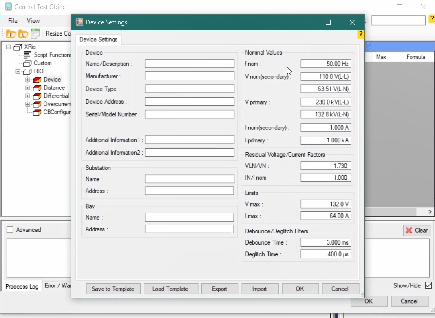Click the Save to Template button
The height and width of the screenshot is (318, 435).
[x=113, y=289]
